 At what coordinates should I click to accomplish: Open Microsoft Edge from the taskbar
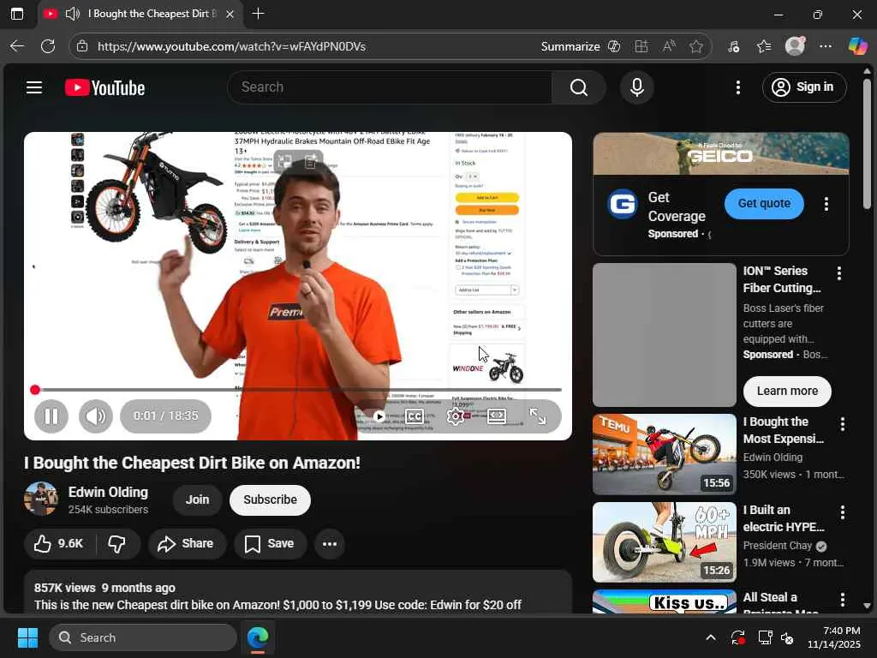click(258, 637)
